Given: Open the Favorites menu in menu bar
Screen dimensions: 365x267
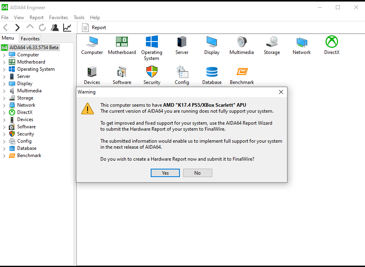Looking at the screenshot, I should click(58, 18).
